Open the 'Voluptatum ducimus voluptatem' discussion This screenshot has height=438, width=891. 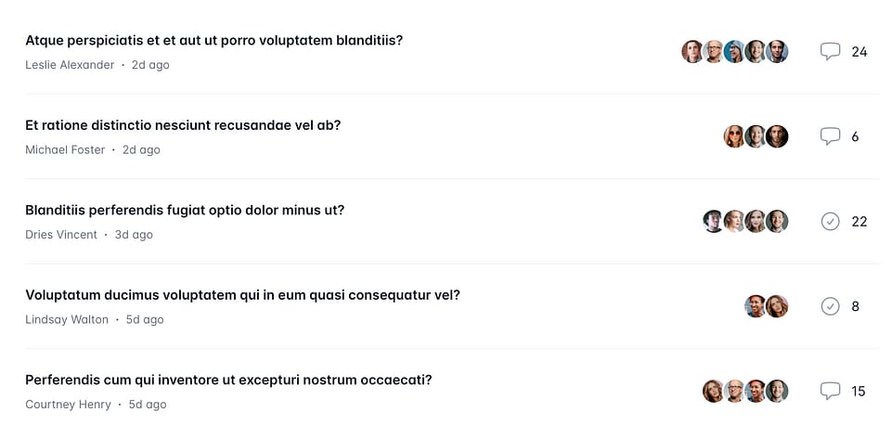[242, 295]
